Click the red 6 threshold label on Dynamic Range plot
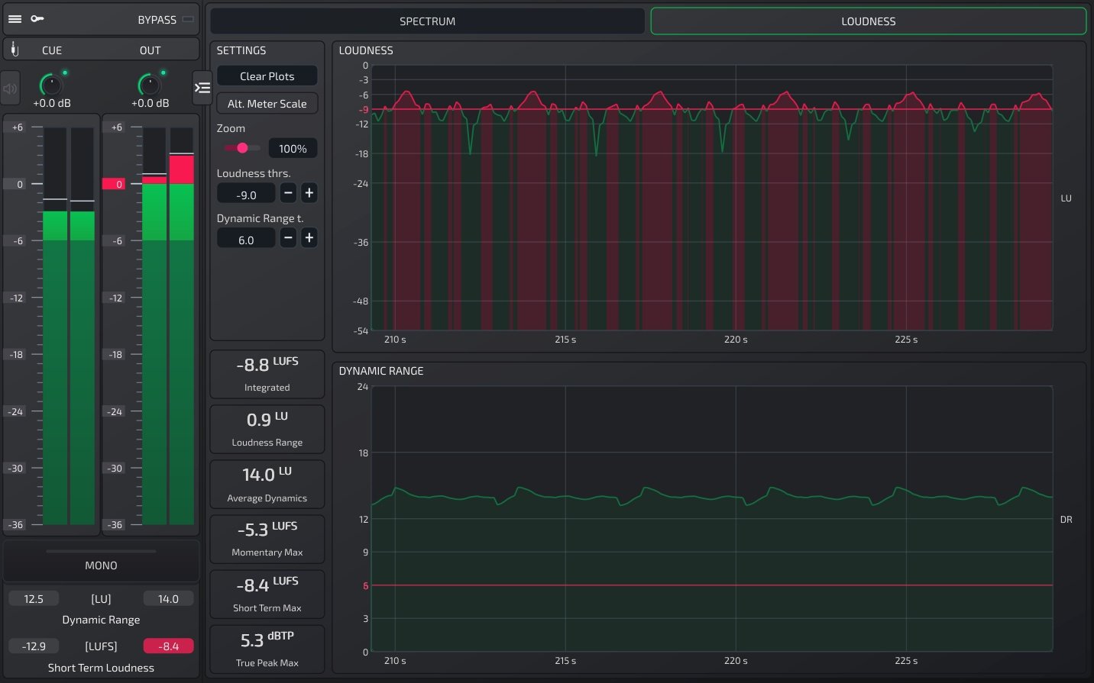 point(365,585)
